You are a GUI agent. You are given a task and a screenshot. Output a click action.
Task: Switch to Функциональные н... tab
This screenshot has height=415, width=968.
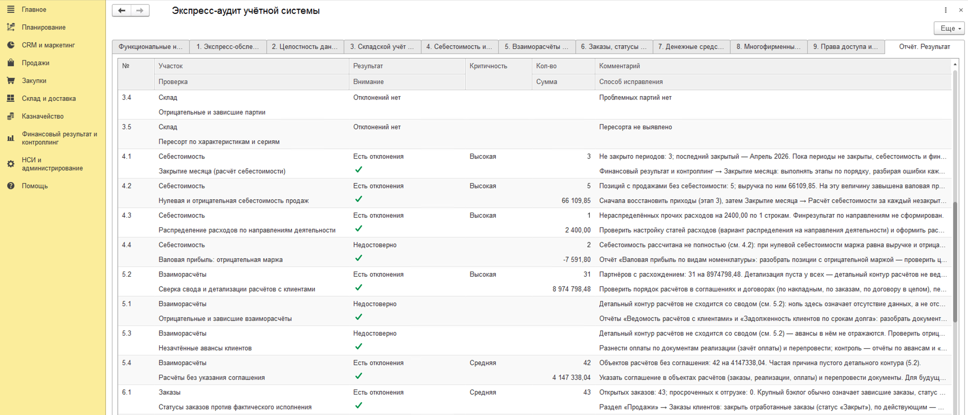tap(150, 47)
